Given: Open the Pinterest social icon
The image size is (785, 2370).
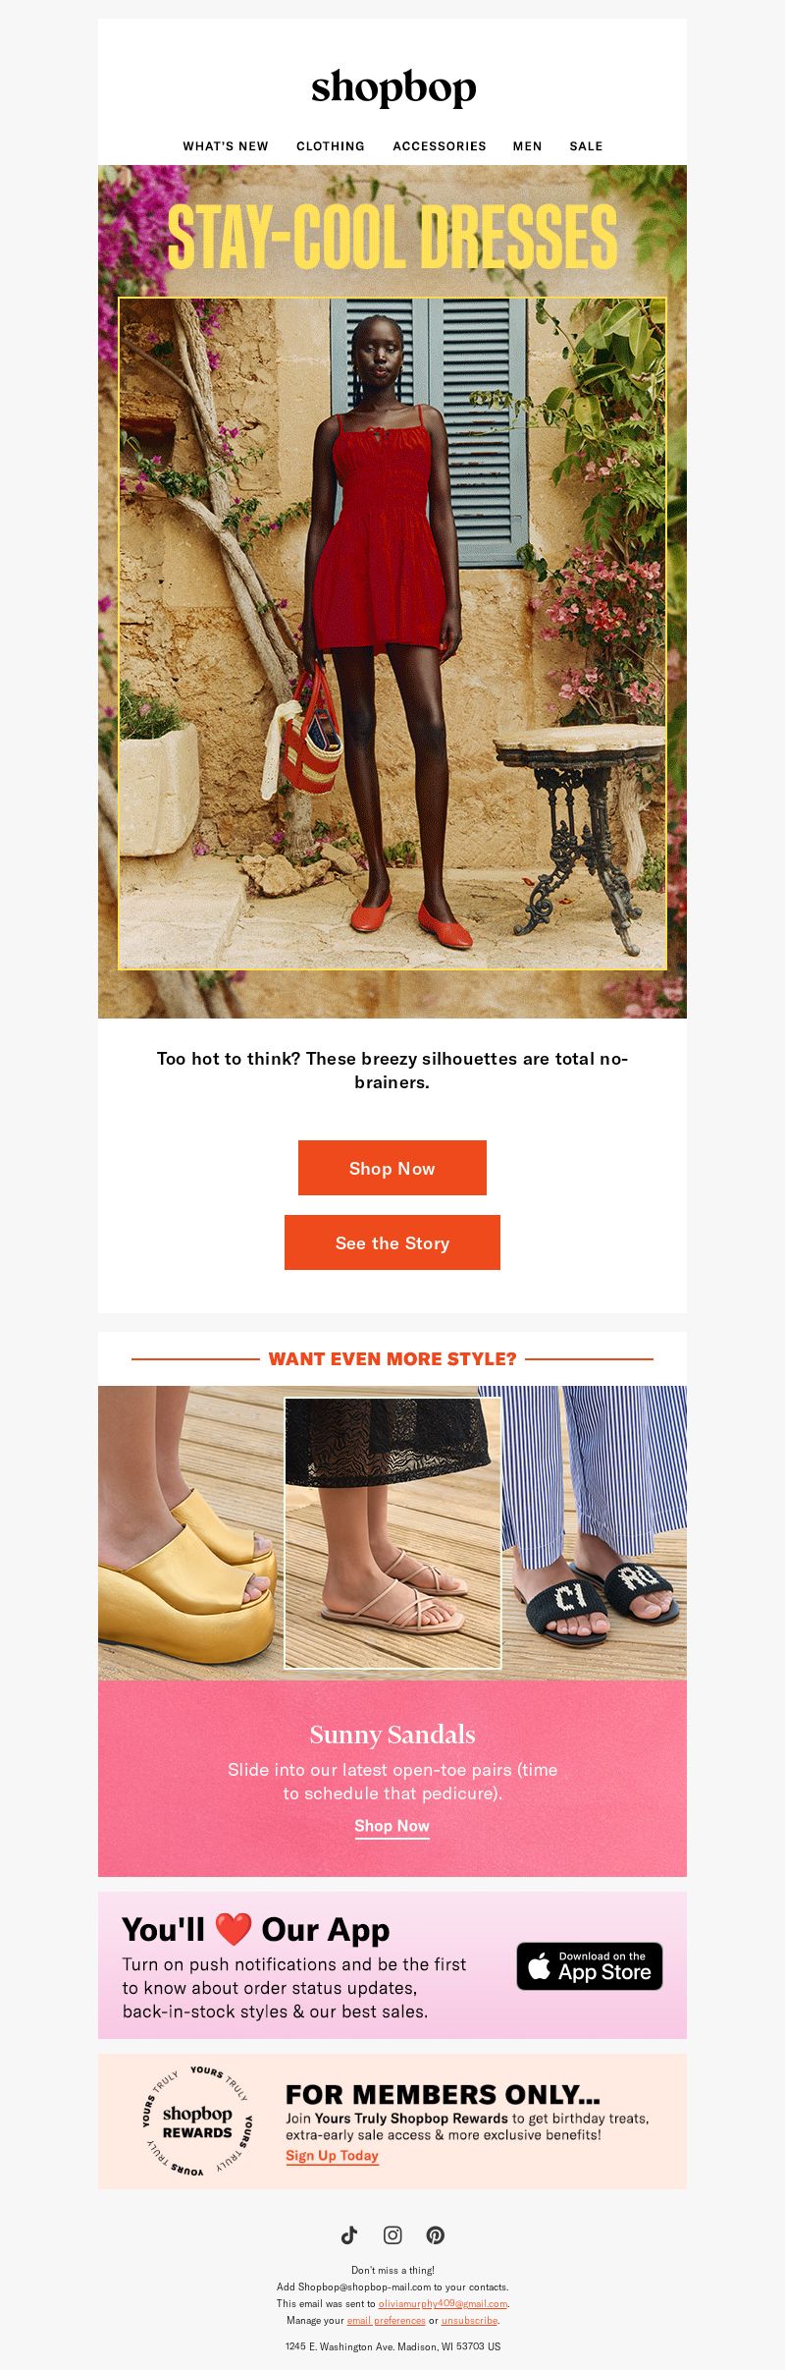Looking at the screenshot, I should [436, 2234].
